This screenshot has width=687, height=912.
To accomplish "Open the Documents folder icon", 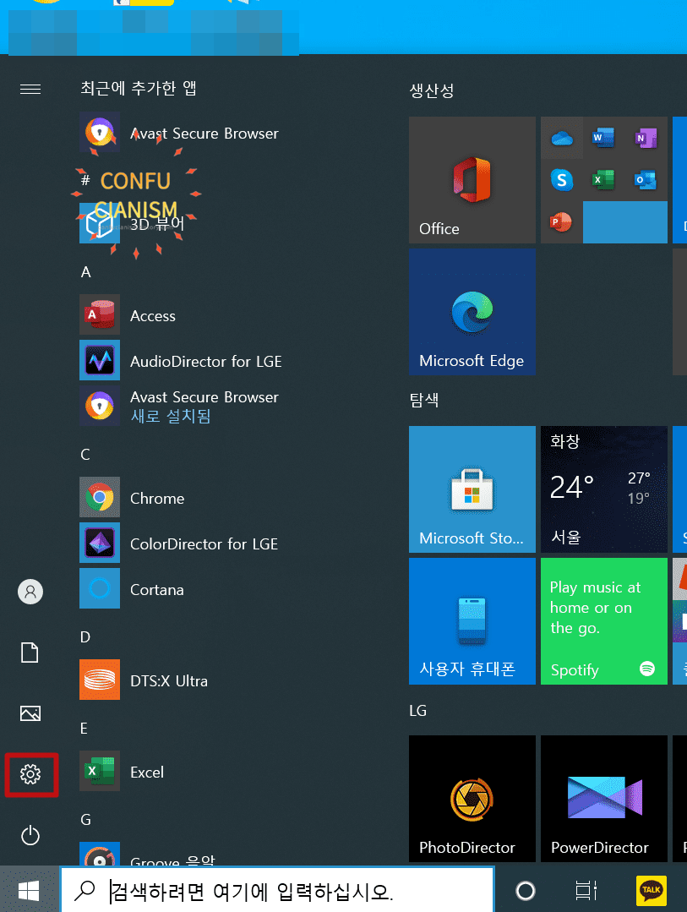I will (30, 653).
